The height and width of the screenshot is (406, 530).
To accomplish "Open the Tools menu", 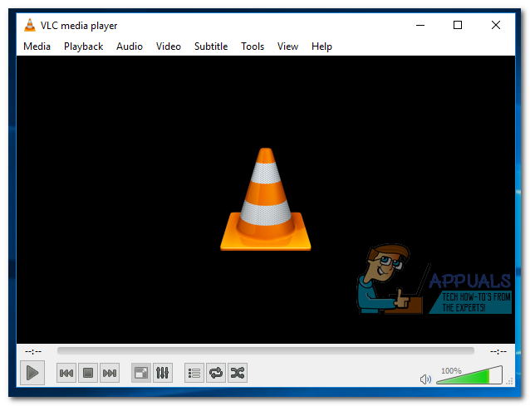I will 253,46.
